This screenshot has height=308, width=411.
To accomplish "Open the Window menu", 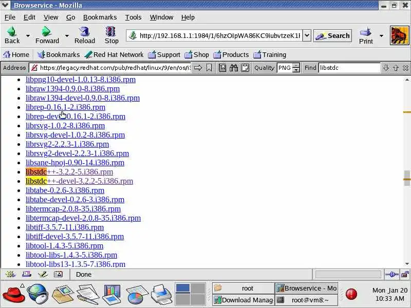I will (161, 17).
